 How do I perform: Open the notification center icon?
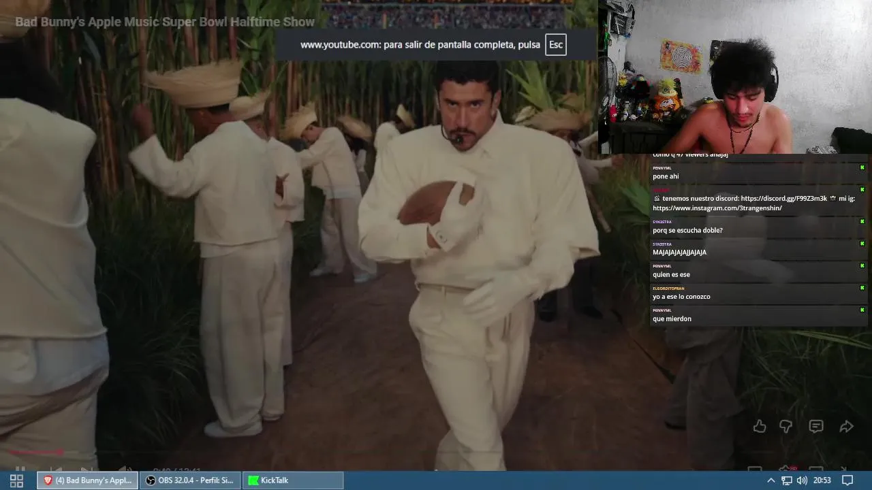(847, 480)
